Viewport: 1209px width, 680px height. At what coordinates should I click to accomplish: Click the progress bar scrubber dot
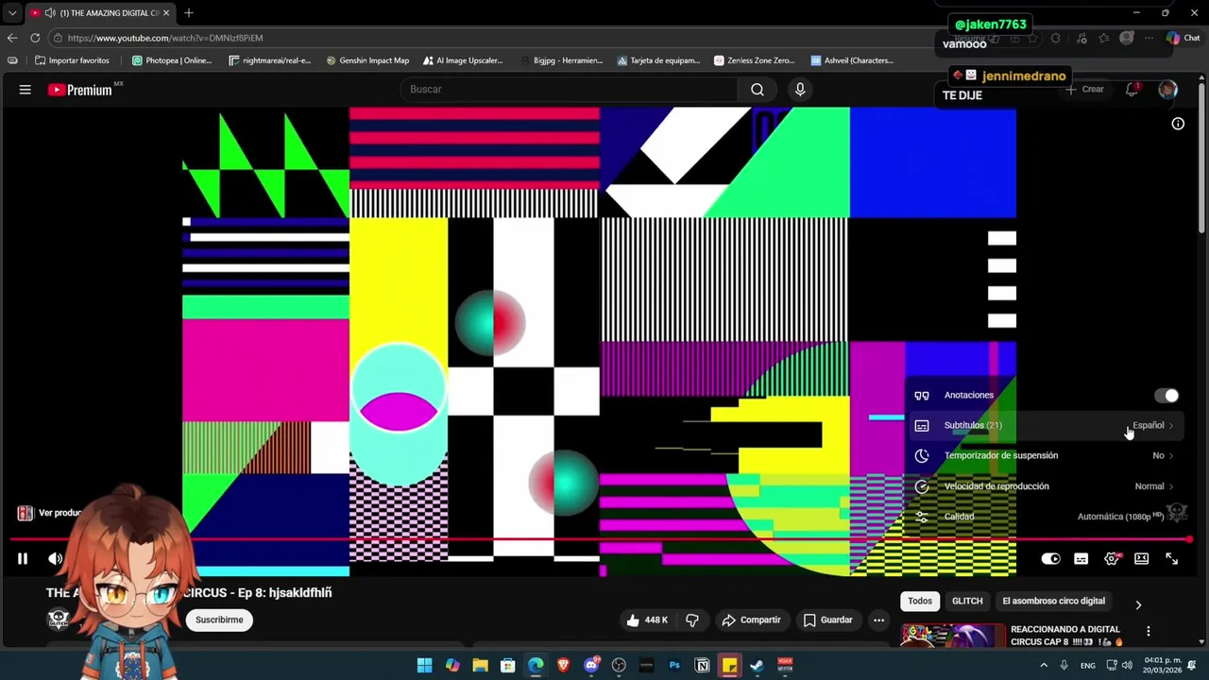1189,539
